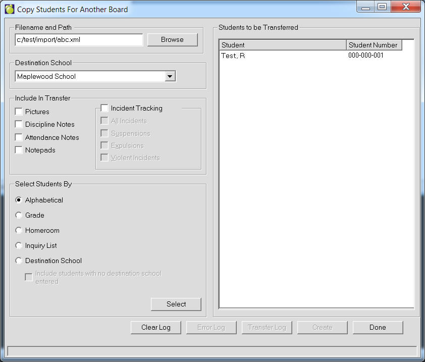Choose Grade as student selection method
Image resolution: width=425 pixels, height=362 pixels.
(x=19, y=215)
